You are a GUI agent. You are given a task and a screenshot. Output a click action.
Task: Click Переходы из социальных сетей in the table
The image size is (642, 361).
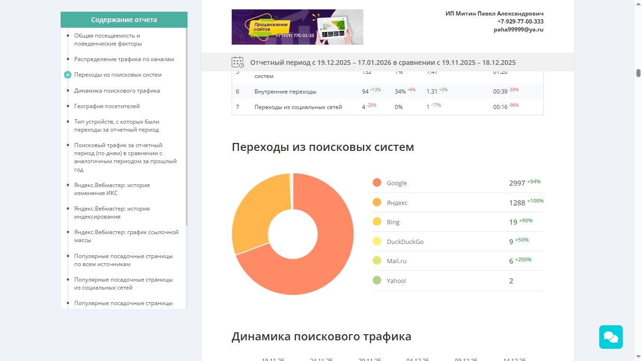click(298, 107)
